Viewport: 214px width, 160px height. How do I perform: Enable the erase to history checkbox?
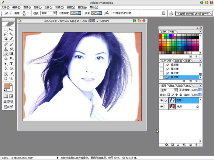[114, 13]
